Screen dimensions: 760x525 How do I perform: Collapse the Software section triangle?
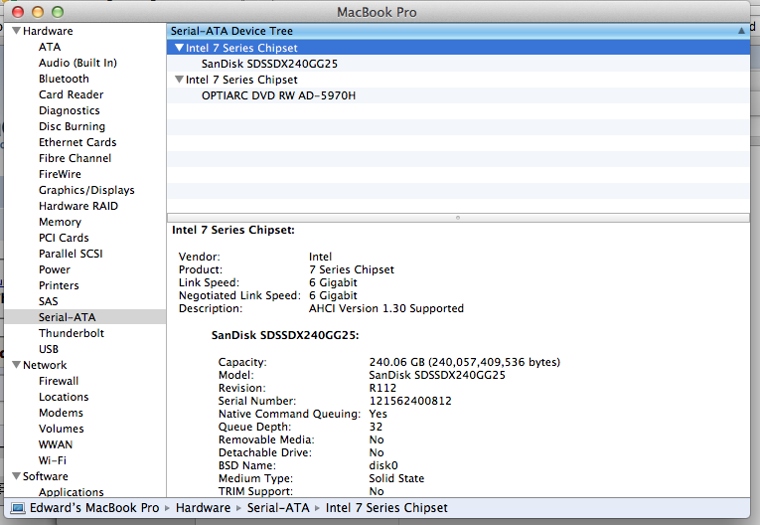(x=16, y=475)
